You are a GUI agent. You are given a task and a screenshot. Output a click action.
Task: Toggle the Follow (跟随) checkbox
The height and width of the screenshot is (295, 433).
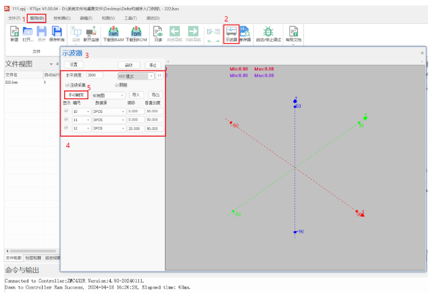(117, 85)
